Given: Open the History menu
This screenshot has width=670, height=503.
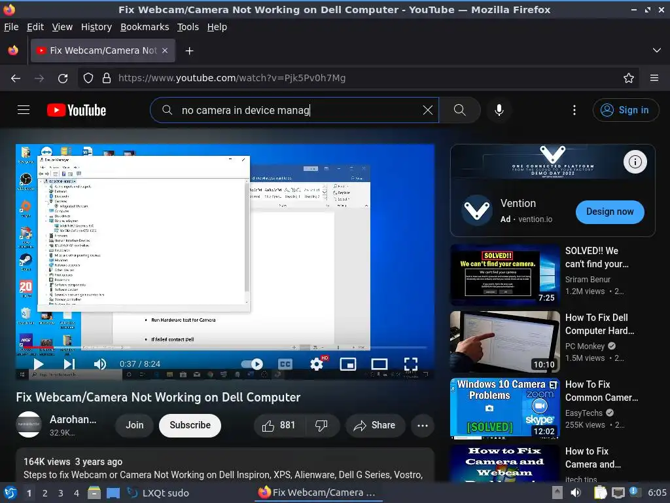Looking at the screenshot, I should 96,27.
